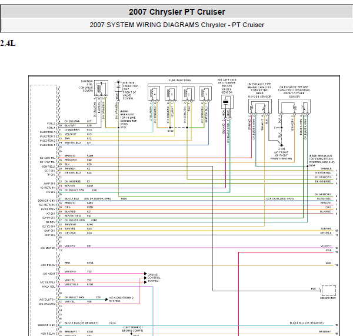Click the 'BRN K334' wire label at left
This screenshot has height=336, width=353.
[79, 263]
